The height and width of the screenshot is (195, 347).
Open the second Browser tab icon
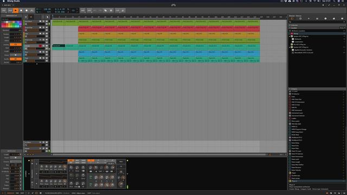[x=300, y=19]
